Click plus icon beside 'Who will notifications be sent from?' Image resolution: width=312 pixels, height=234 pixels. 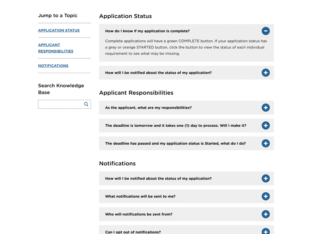tap(265, 214)
